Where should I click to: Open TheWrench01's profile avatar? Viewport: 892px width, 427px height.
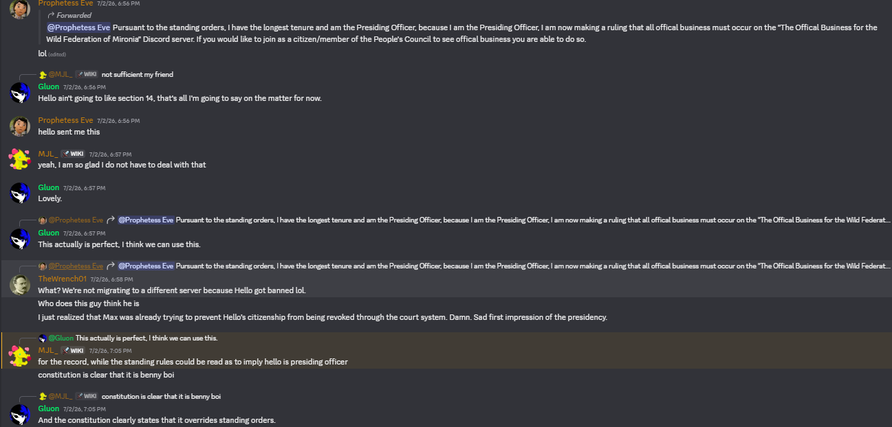point(19,285)
